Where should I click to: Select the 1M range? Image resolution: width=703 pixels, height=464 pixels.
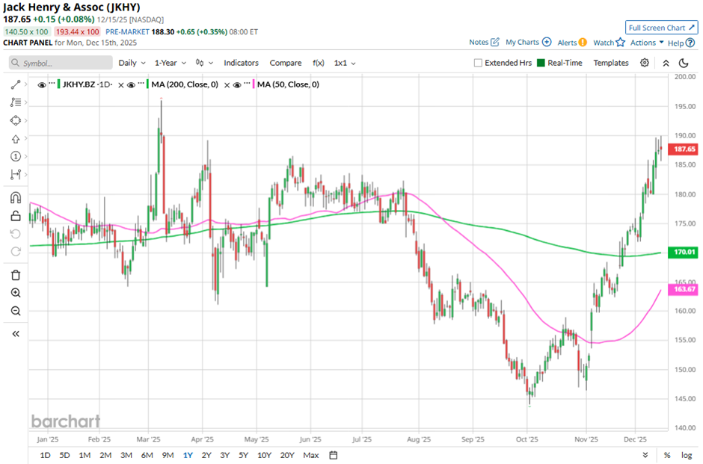point(85,455)
